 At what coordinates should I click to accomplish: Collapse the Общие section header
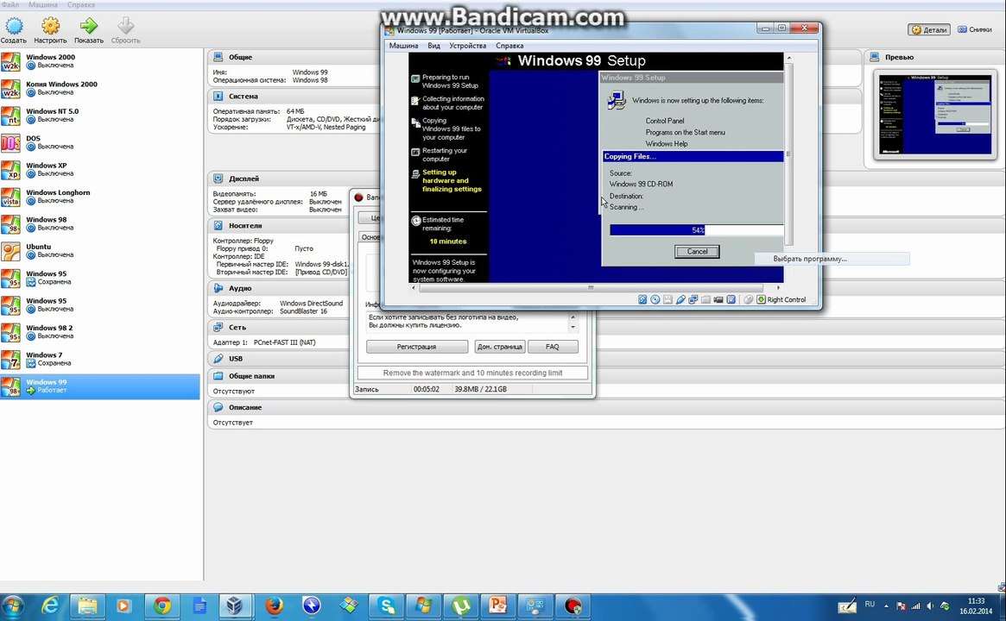click(x=241, y=57)
